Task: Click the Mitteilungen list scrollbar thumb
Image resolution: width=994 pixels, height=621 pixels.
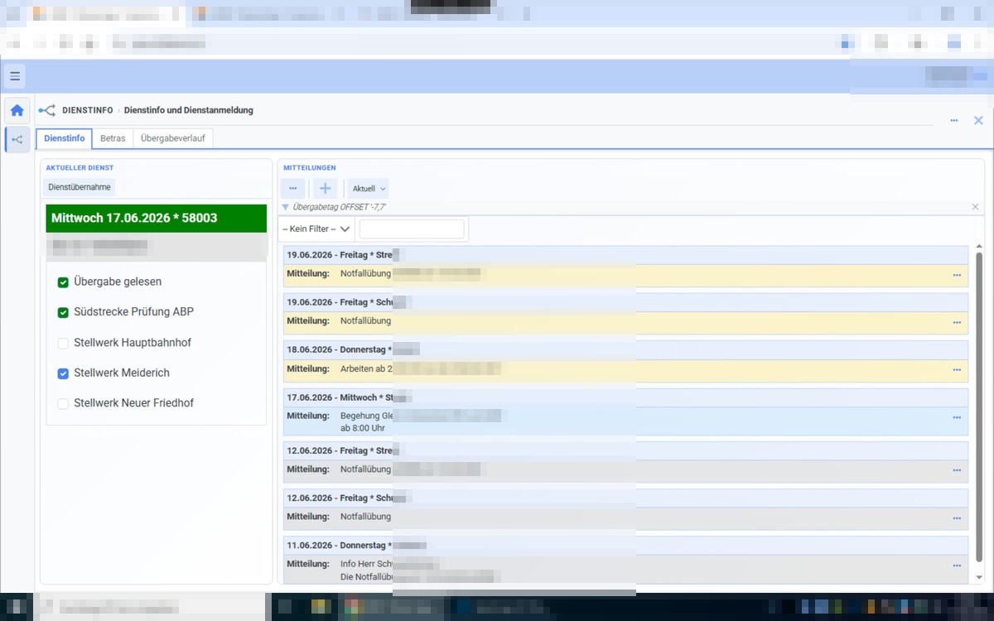Action: point(978,407)
